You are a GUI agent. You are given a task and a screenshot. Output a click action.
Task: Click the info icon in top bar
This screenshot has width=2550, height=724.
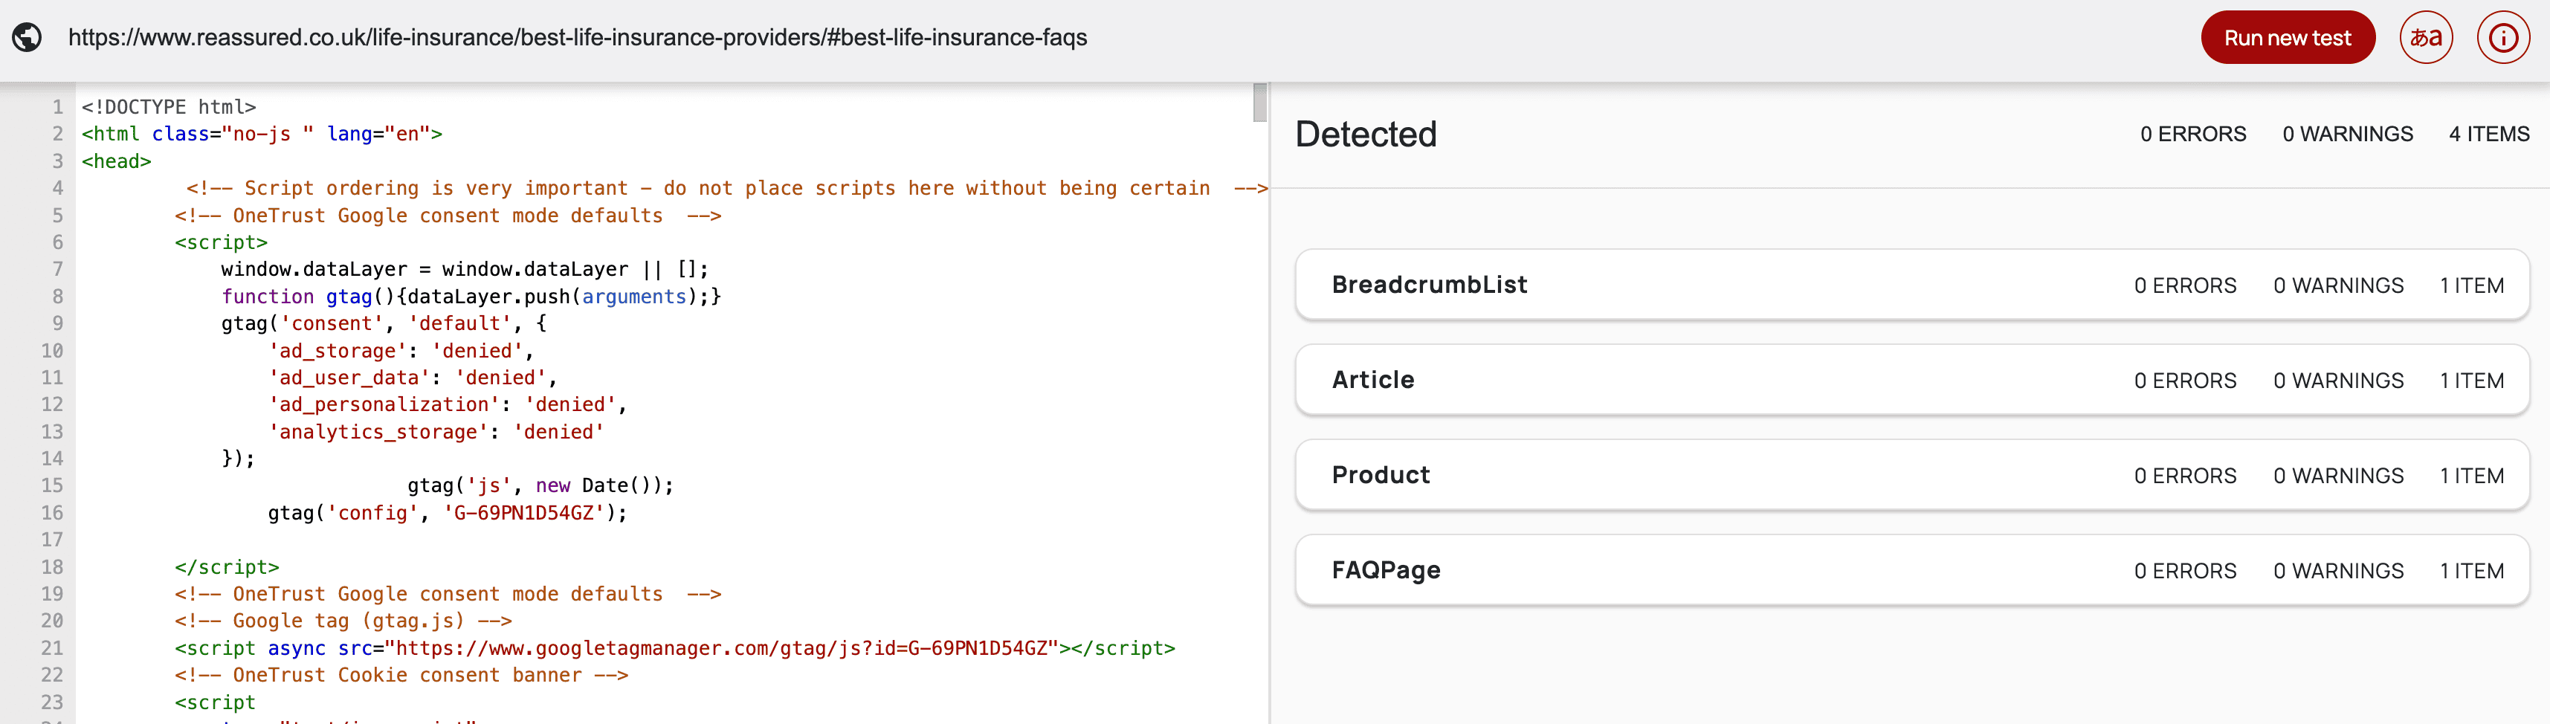coord(2502,38)
